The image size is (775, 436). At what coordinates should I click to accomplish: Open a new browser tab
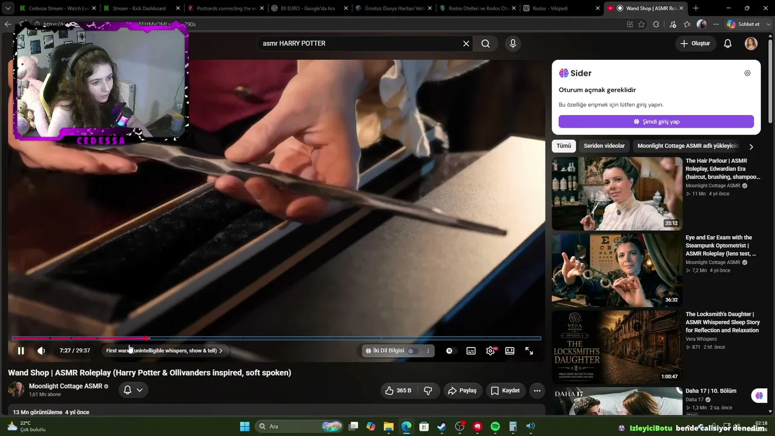tap(696, 8)
